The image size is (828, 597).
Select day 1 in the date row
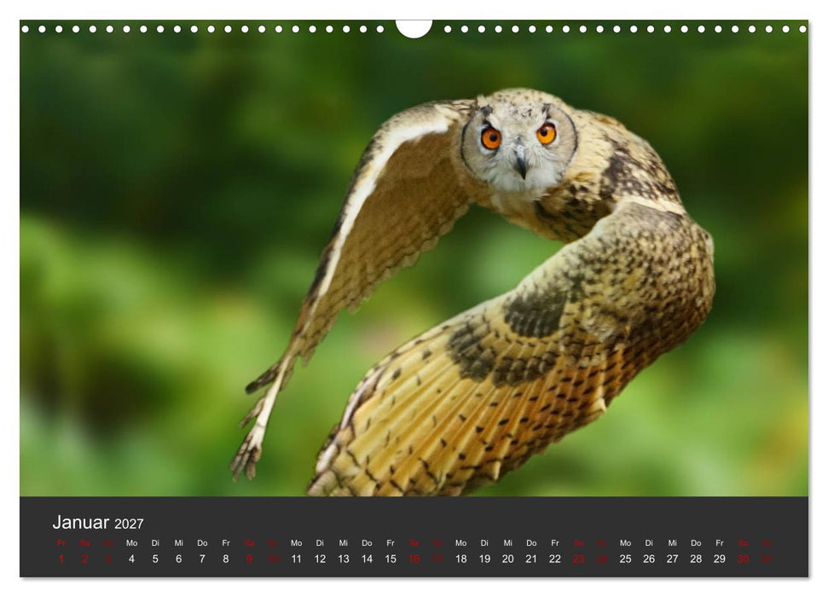coord(61,559)
